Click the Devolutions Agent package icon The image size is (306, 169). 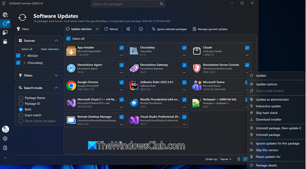click(x=71, y=68)
